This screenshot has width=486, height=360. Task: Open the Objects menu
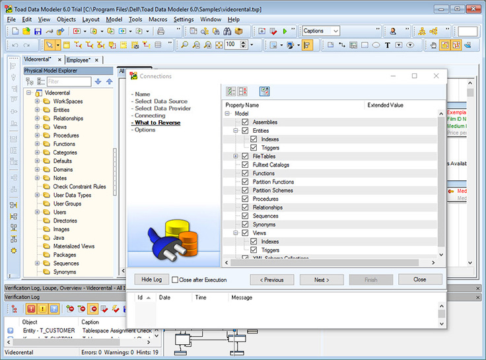click(x=66, y=19)
